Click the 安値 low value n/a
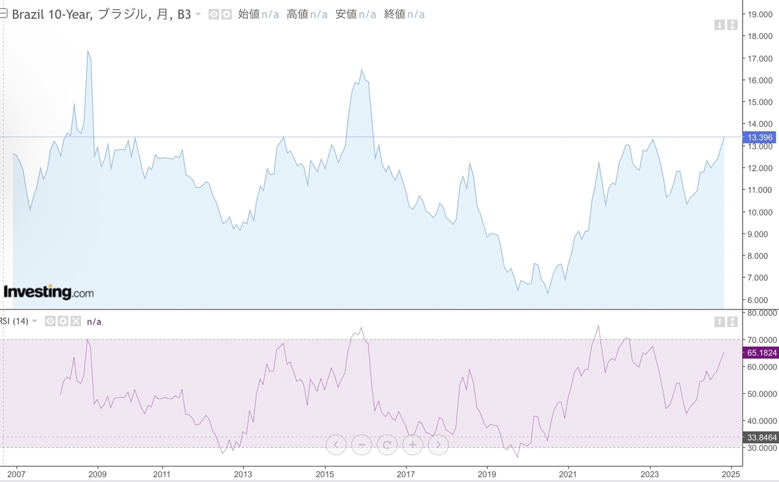 click(x=367, y=14)
